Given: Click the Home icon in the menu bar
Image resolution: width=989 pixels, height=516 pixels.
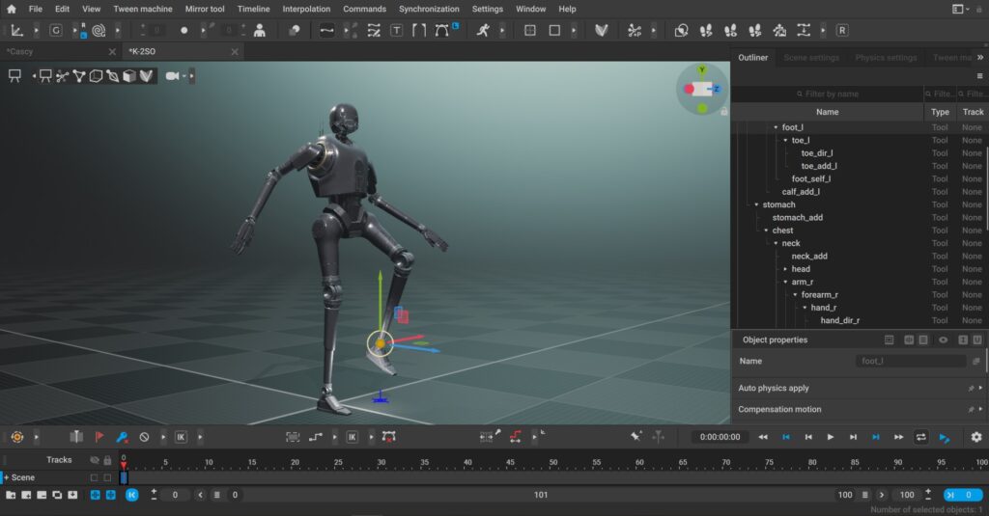Looking at the screenshot, I should 12,9.
